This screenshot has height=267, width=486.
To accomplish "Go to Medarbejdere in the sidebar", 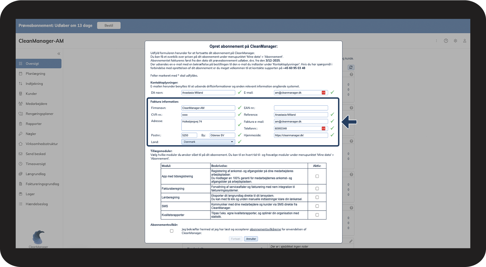I will (x=36, y=104).
